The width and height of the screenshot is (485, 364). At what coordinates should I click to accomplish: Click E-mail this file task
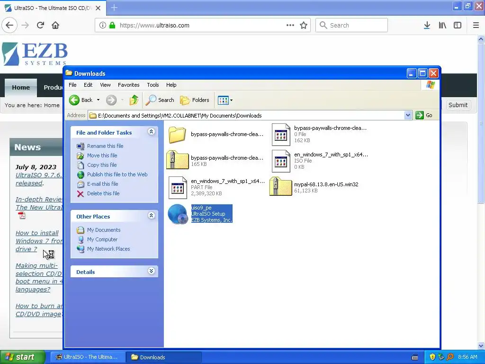pyautogui.click(x=102, y=184)
